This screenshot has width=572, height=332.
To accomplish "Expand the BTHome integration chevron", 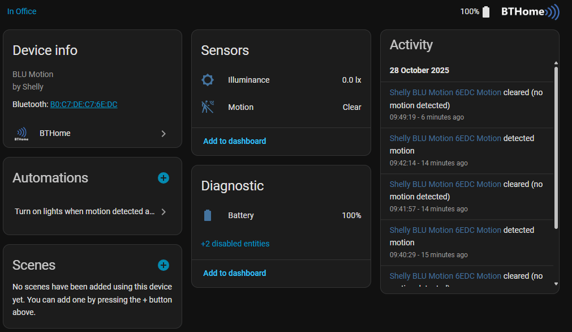I will tap(164, 134).
